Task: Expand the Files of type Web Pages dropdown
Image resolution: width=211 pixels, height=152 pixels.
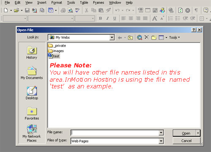Action: (x=161, y=141)
